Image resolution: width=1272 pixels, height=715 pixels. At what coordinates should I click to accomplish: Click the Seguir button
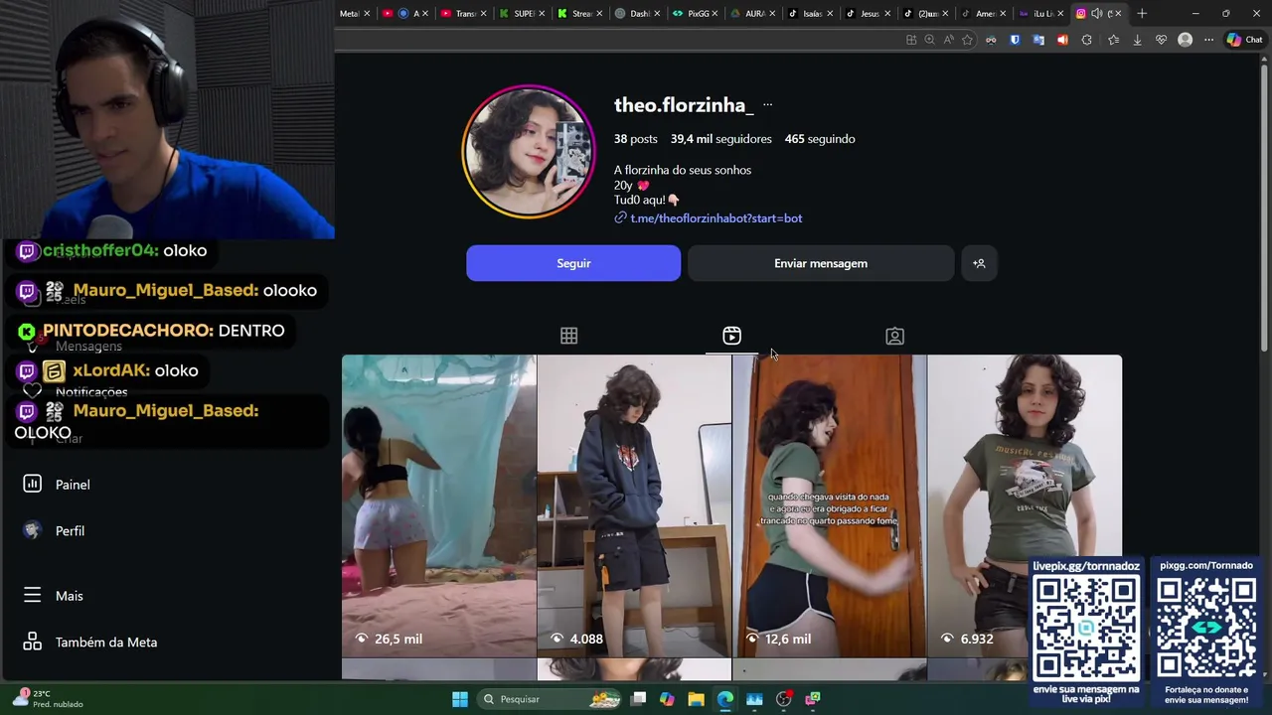click(x=573, y=263)
